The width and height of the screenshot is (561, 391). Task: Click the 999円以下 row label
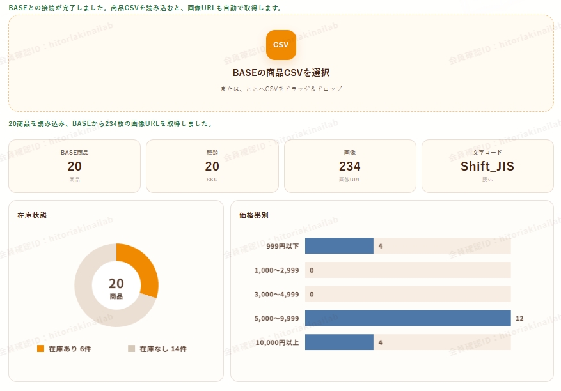point(282,246)
